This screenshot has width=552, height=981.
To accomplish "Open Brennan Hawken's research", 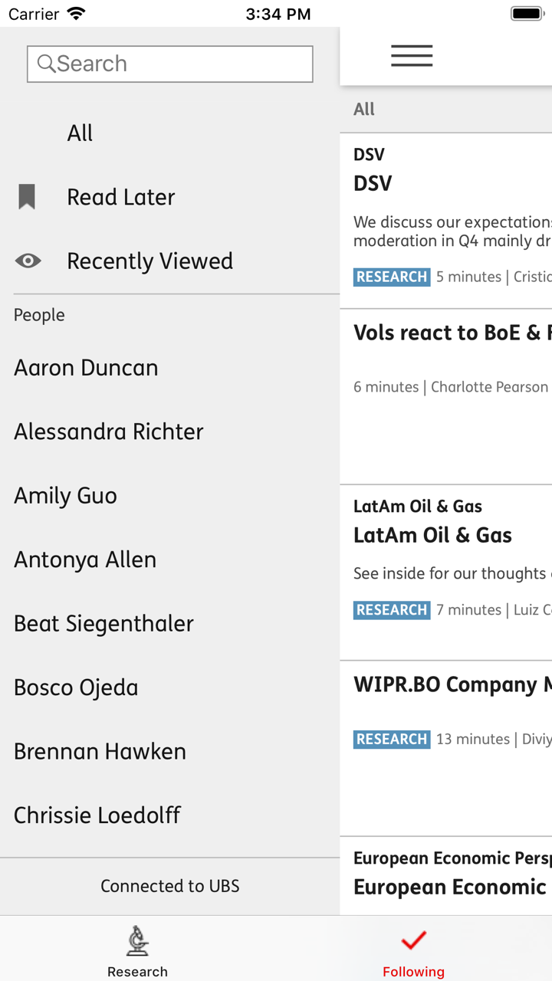I will click(100, 751).
